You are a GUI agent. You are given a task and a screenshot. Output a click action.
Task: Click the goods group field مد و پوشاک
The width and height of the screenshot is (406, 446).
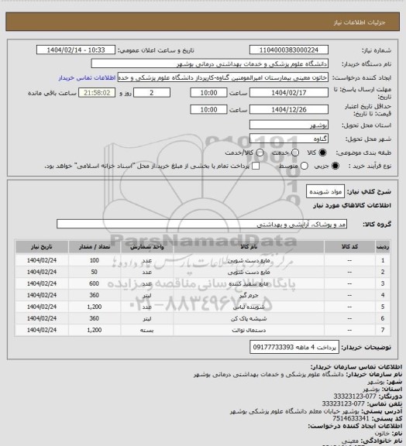point(202,224)
